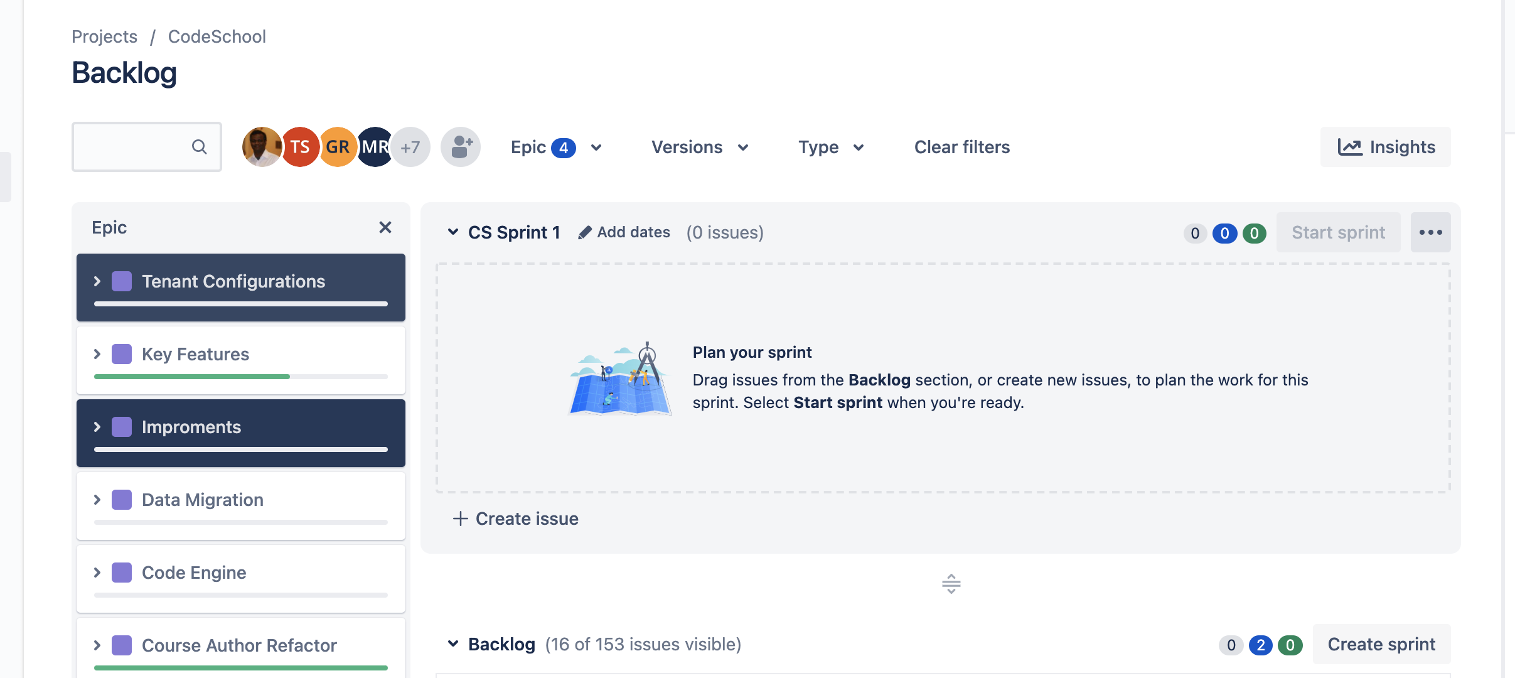Open the Versions dropdown
The height and width of the screenshot is (678, 1515).
click(700, 147)
